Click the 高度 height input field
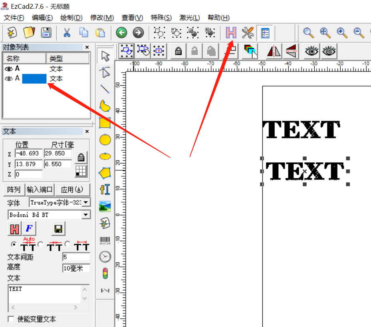The image size is (371, 327). click(76, 268)
